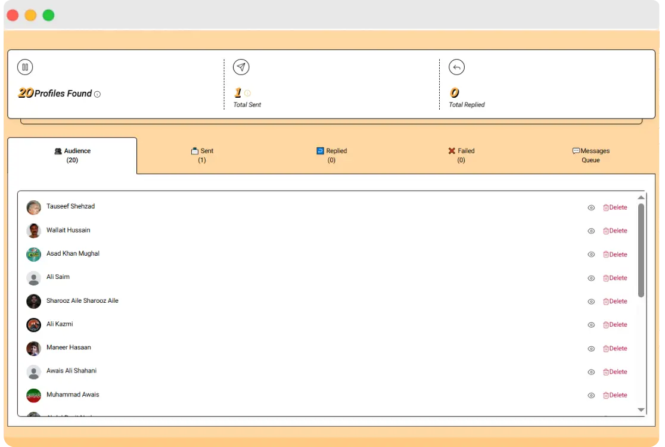This screenshot has height=447, width=665.
Task: View Wallait Hussain's profile via eye icon
Action: click(x=591, y=231)
